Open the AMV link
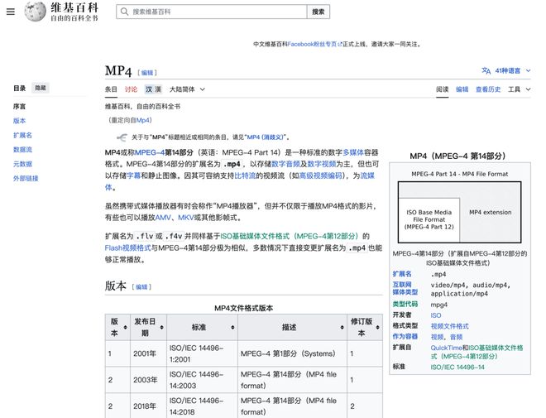546x418 pixels. tap(163, 218)
